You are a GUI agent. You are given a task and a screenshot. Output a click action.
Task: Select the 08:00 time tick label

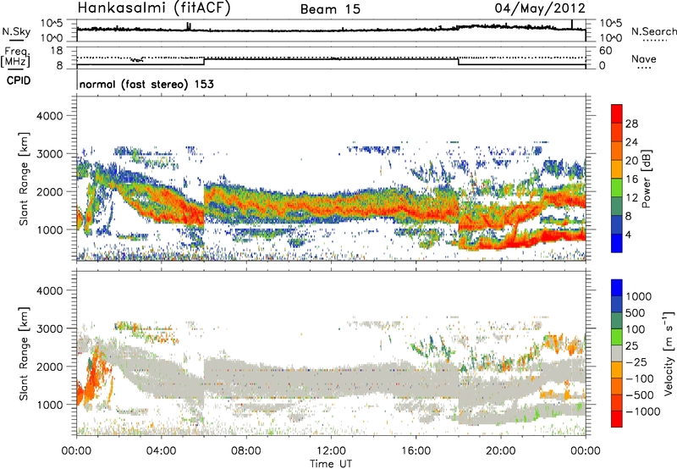(x=246, y=451)
